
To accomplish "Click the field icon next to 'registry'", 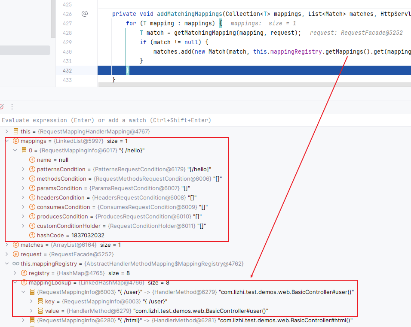I will (24, 273).
